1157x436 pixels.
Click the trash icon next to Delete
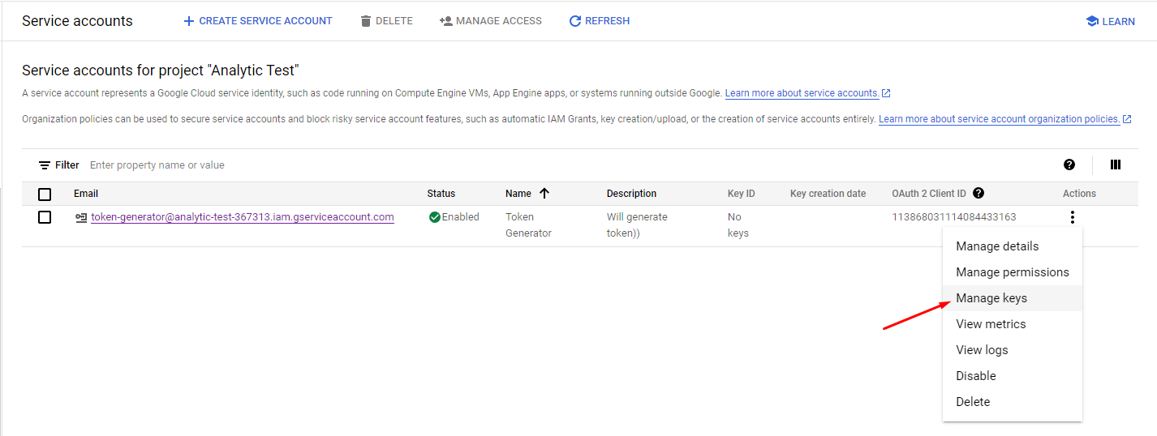(x=366, y=21)
